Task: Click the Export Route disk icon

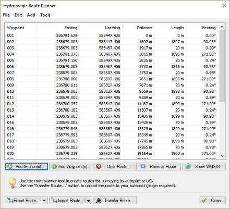Action: click(10, 201)
